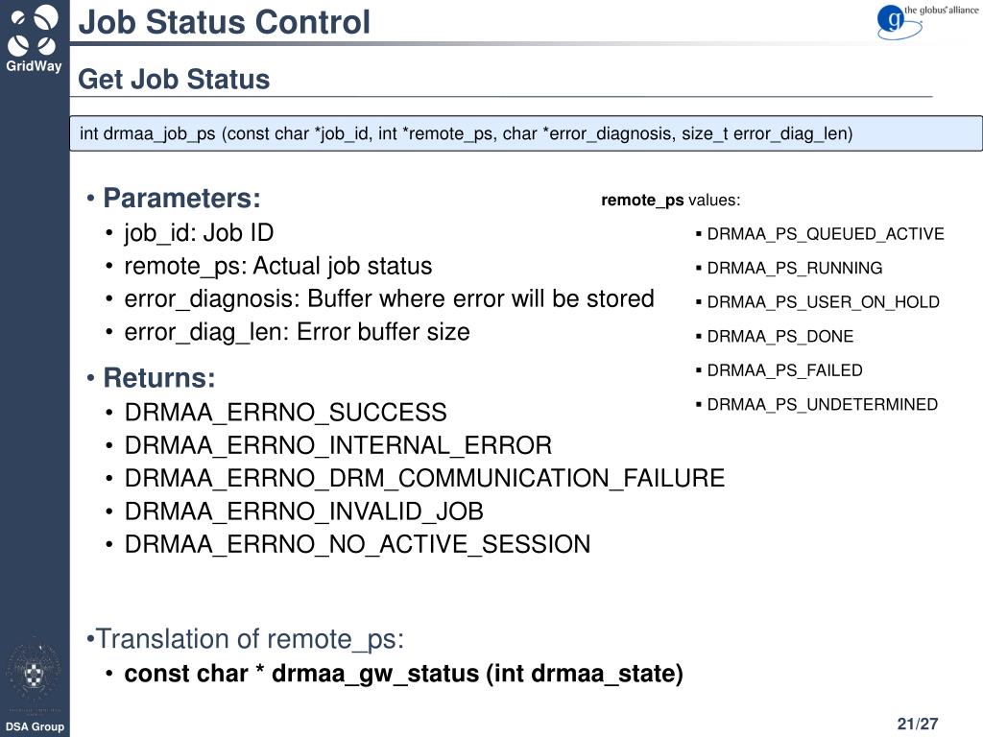Click the Job Status Control title
Screen dimensions: 983x737
tap(224, 22)
